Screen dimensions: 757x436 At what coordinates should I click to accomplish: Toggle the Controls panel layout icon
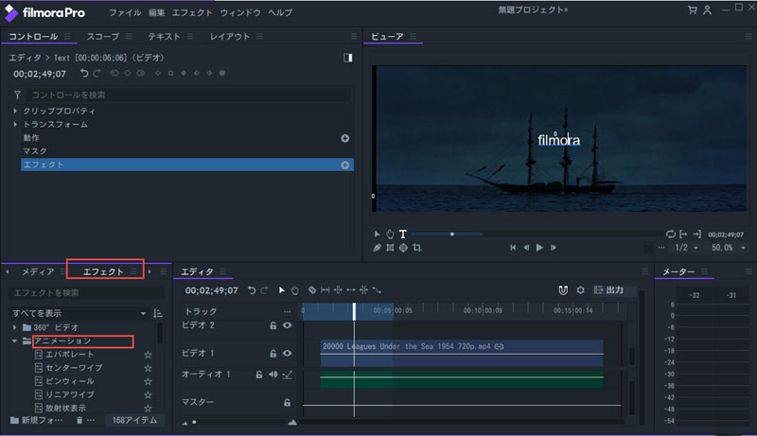pos(347,58)
